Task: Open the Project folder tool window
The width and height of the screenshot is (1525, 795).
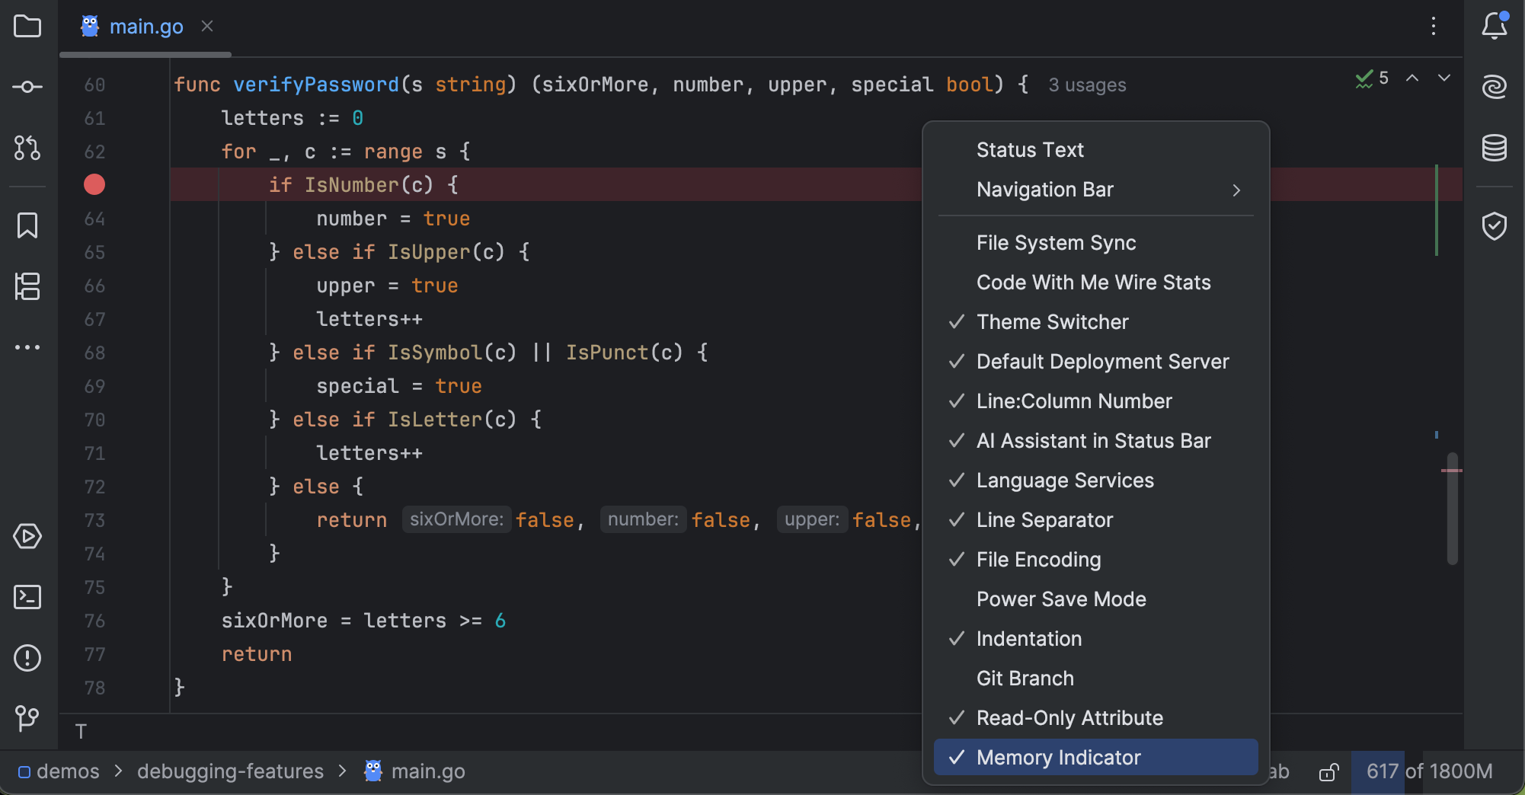Action: (27, 27)
